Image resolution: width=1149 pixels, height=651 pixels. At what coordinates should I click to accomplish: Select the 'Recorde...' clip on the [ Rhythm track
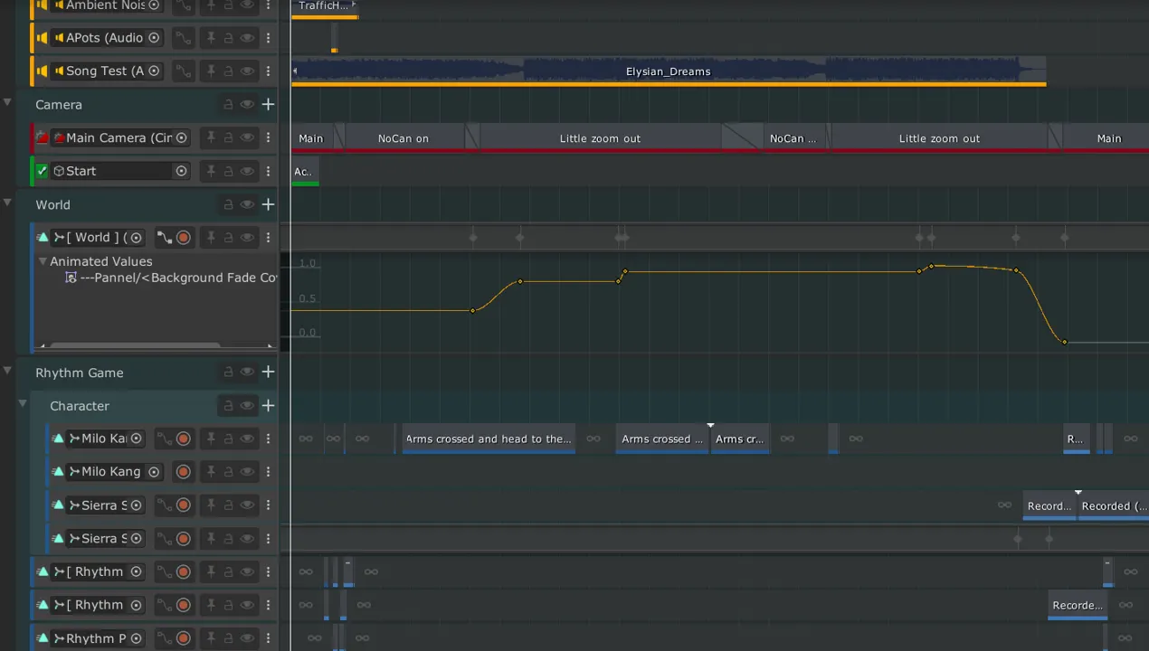(1078, 606)
